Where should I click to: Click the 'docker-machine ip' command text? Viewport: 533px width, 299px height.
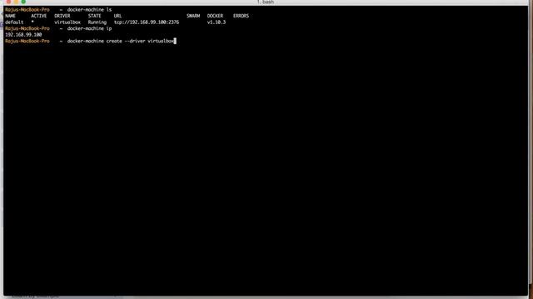tap(89, 28)
